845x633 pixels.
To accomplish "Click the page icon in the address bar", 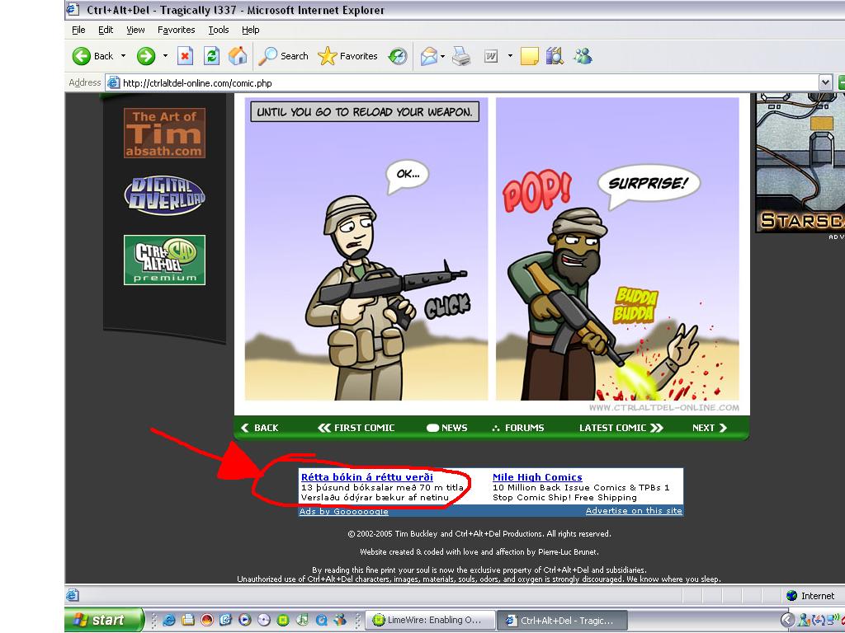I will pos(113,83).
